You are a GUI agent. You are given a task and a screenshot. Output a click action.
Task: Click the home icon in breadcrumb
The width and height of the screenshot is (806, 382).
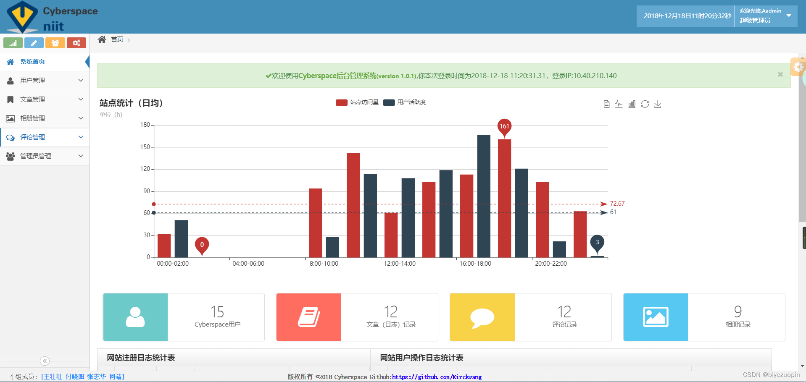click(102, 39)
